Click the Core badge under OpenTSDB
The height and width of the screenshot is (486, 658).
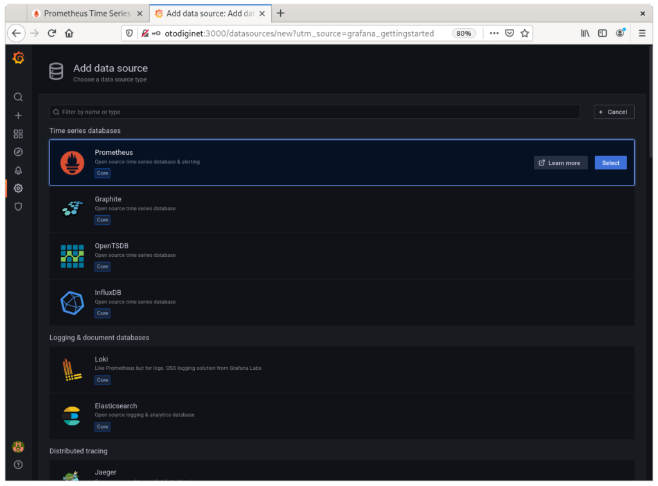(102, 266)
